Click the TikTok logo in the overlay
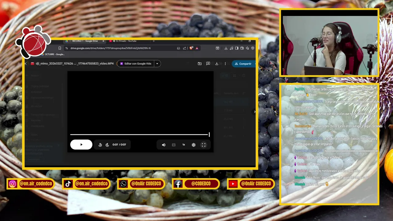Screen dimensions: 393x221 click(x=68, y=184)
